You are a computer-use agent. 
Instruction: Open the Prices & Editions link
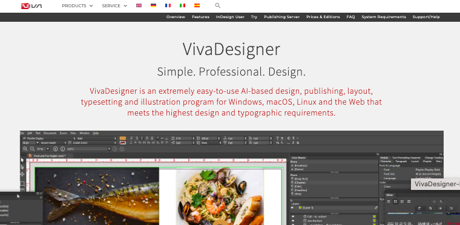pyautogui.click(x=323, y=17)
